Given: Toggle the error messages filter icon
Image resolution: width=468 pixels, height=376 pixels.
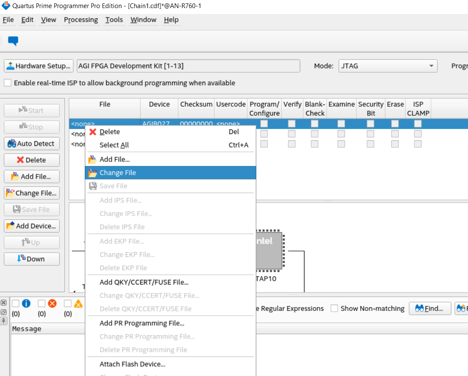Looking at the screenshot, I should 52,303.
